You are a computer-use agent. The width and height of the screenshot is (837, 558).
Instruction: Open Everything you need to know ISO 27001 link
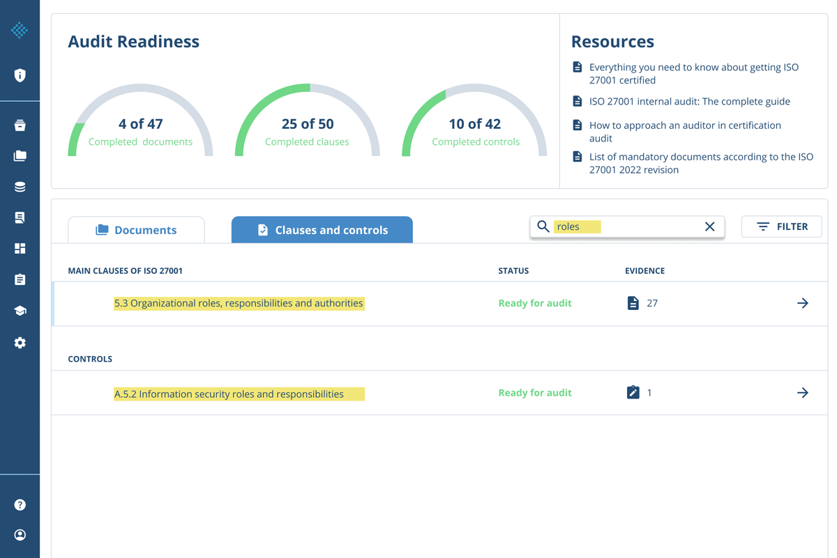[694, 74]
